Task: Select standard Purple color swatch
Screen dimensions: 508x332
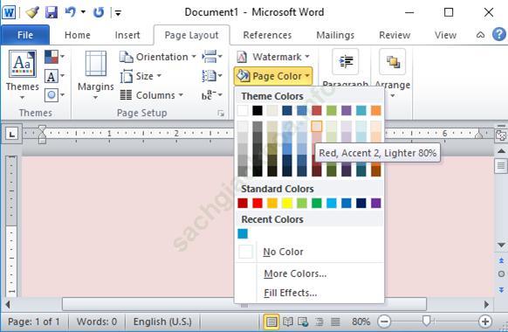Action: pyautogui.click(x=376, y=204)
